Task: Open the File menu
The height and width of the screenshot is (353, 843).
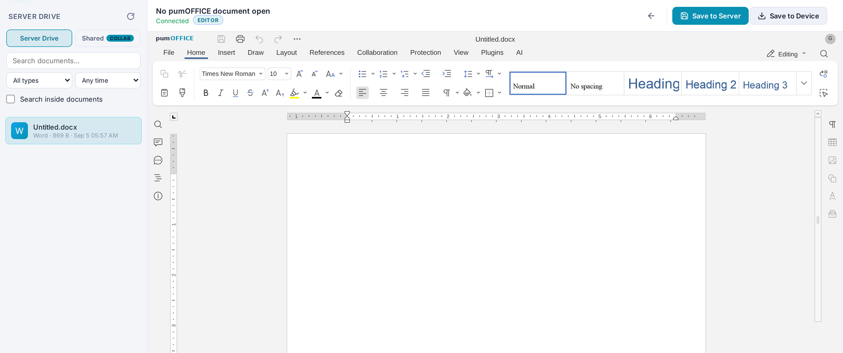Action: click(x=169, y=53)
